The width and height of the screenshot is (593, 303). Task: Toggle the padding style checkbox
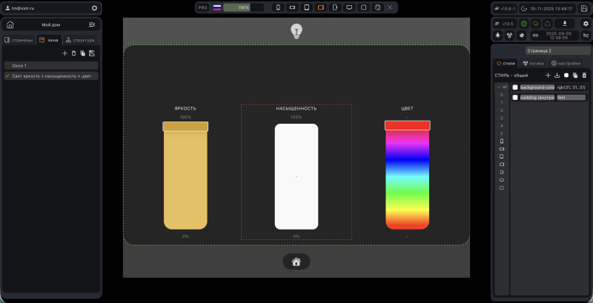514,98
